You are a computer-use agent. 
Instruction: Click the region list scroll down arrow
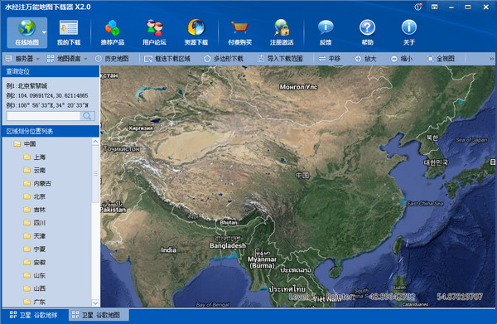[x=95, y=302]
